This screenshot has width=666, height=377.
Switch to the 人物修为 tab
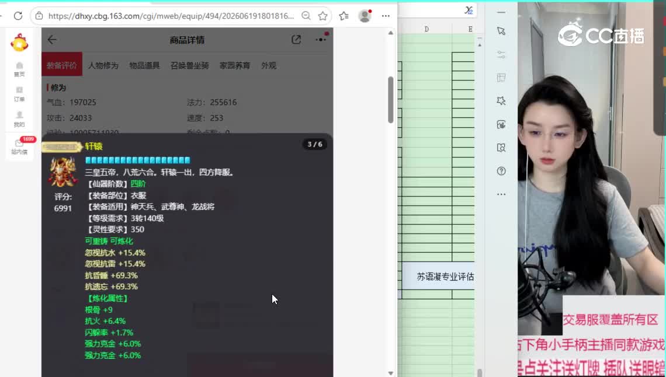pos(103,65)
